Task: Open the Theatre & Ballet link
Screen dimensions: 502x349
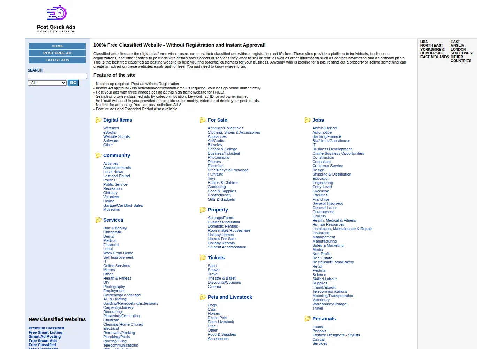Action: (222, 278)
